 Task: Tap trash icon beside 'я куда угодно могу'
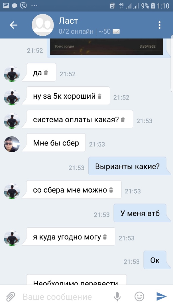point(105,237)
